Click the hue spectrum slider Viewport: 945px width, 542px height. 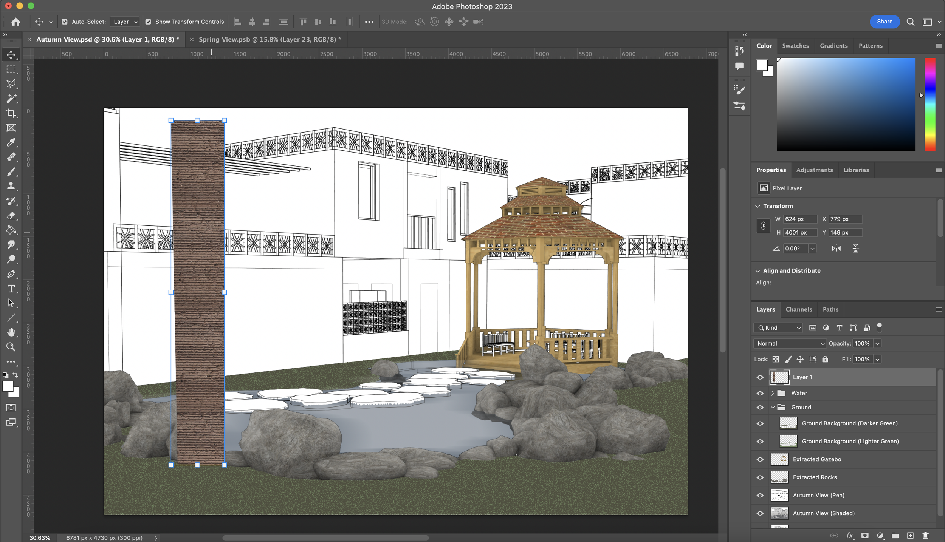coord(930,104)
